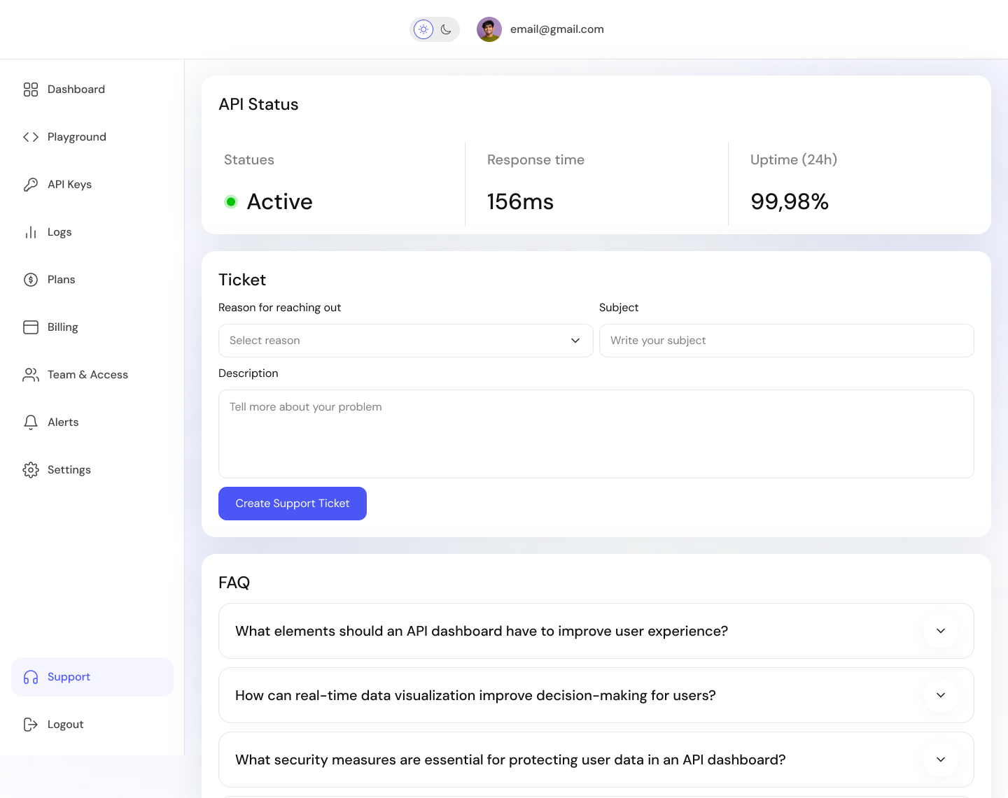Click the Dashboard grid icon in sidebar

pos(31,90)
